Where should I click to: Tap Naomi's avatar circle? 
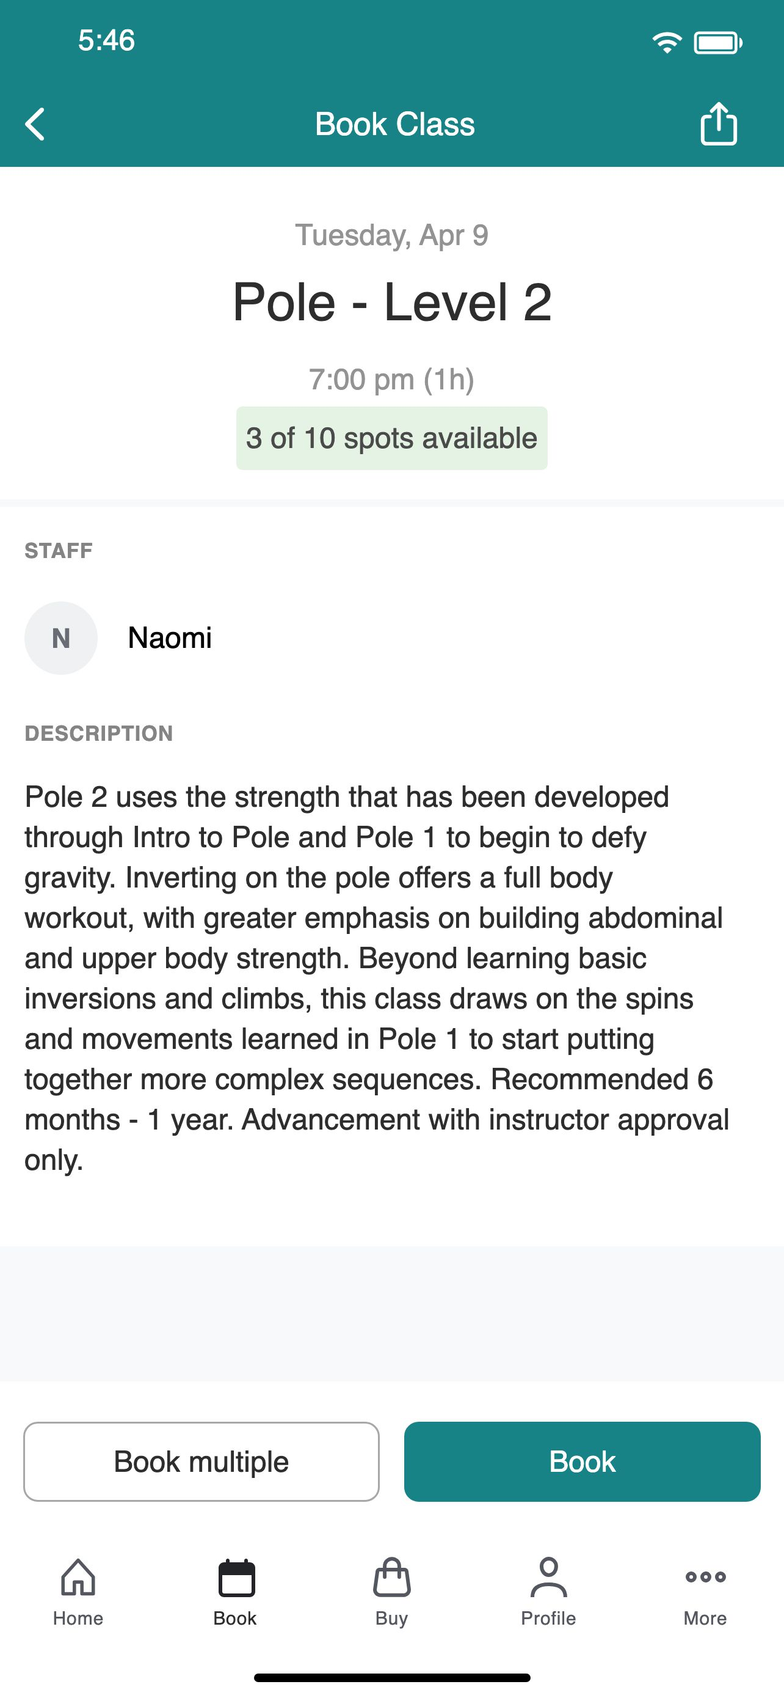[61, 638]
